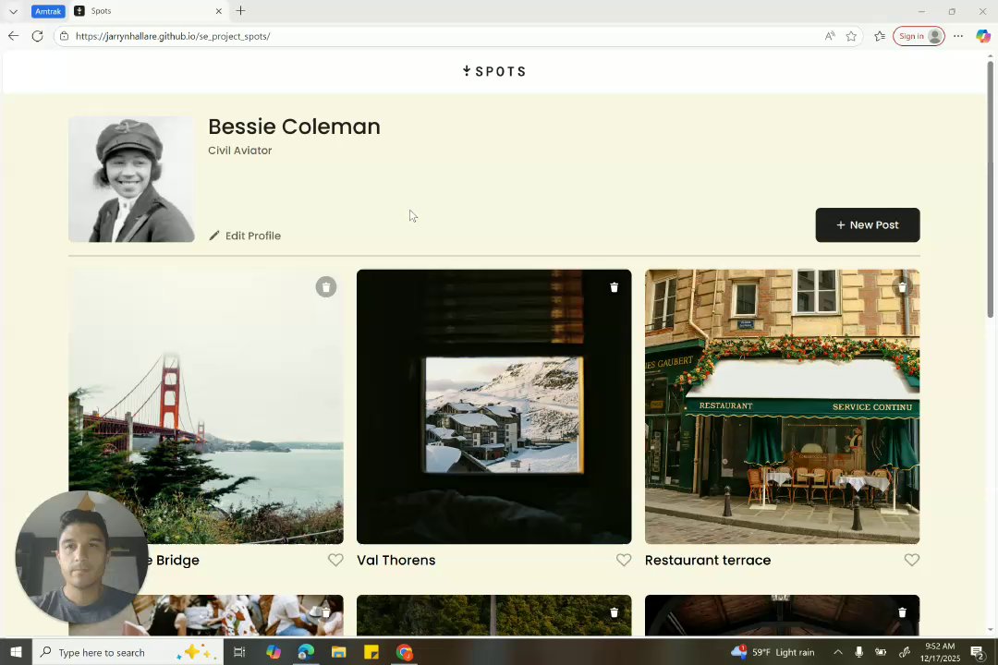Open the Copilot app on taskbar
The width and height of the screenshot is (998, 665).
coord(273,652)
